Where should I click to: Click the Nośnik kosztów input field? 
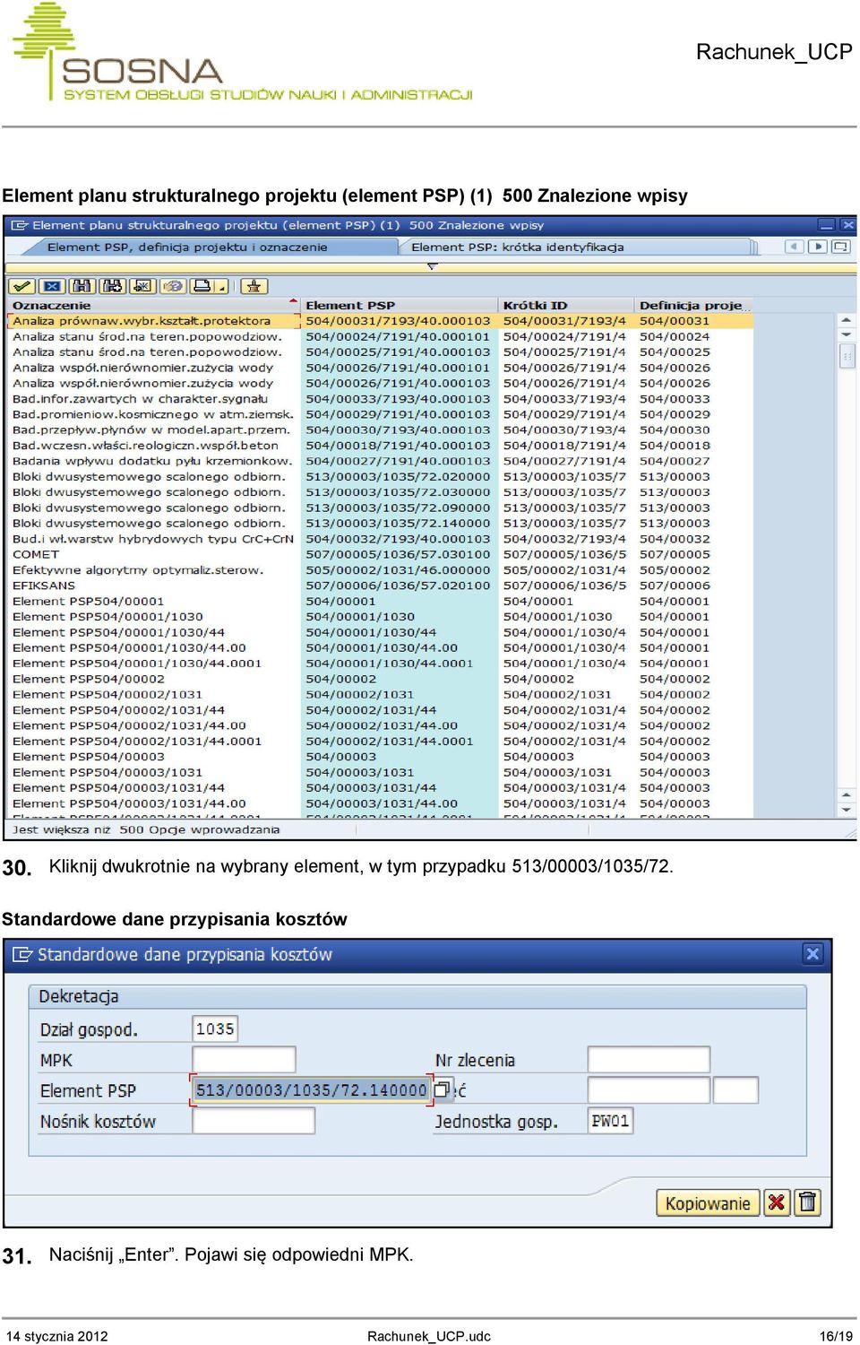(254, 1121)
